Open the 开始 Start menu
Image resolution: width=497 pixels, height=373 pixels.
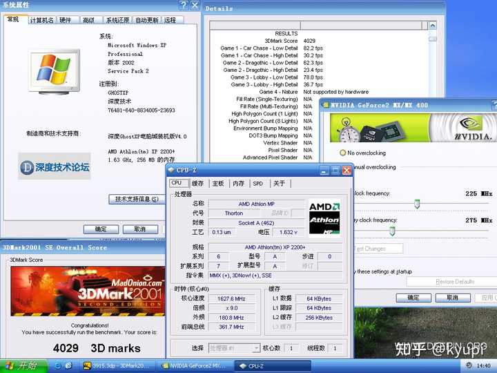pos(23,366)
